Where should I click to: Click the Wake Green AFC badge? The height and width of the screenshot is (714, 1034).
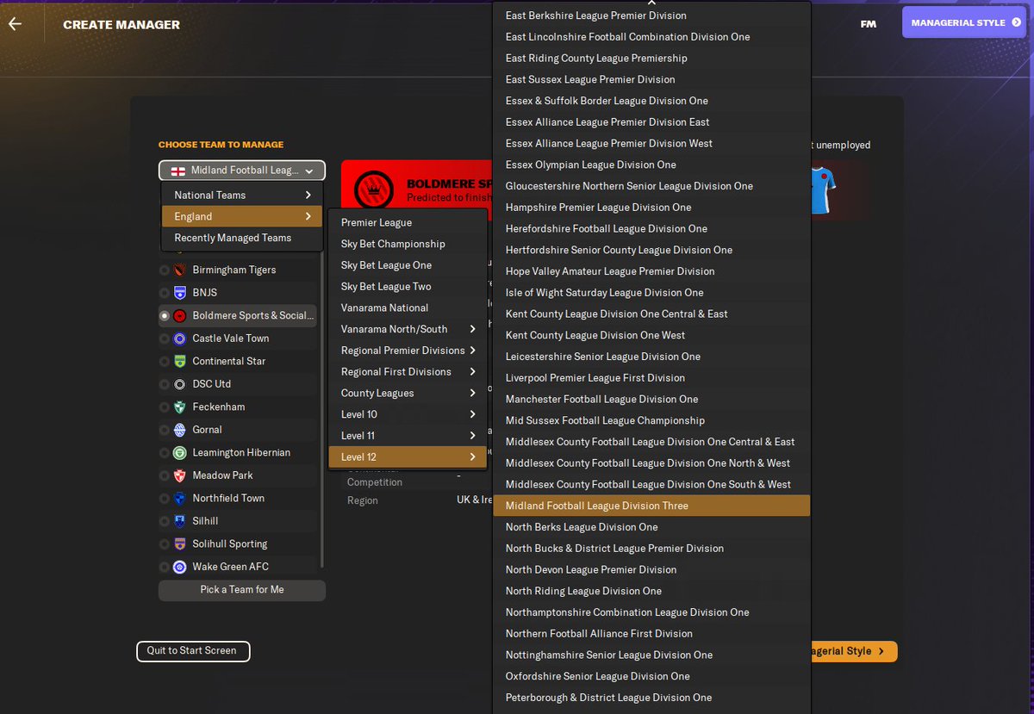point(179,567)
